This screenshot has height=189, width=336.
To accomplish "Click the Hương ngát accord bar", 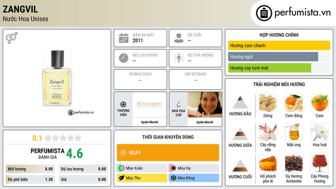I will pos(279,57).
